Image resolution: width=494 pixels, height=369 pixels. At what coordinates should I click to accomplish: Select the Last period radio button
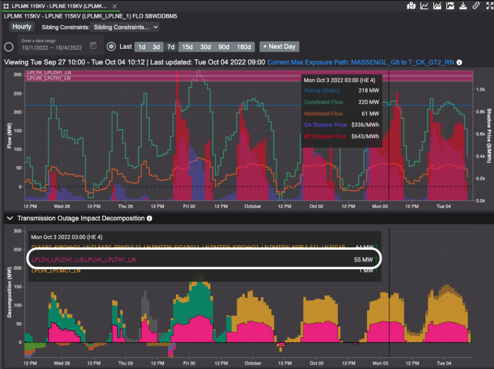[x=111, y=47]
